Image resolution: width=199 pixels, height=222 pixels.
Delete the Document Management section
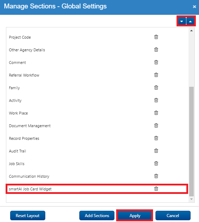point(156,125)
